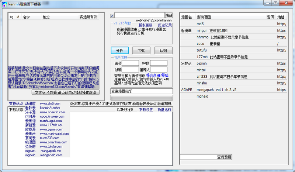Open manganelo.com site link
Image resolution: width=295 pixels, height=172 pixels.
coord(51,155)
